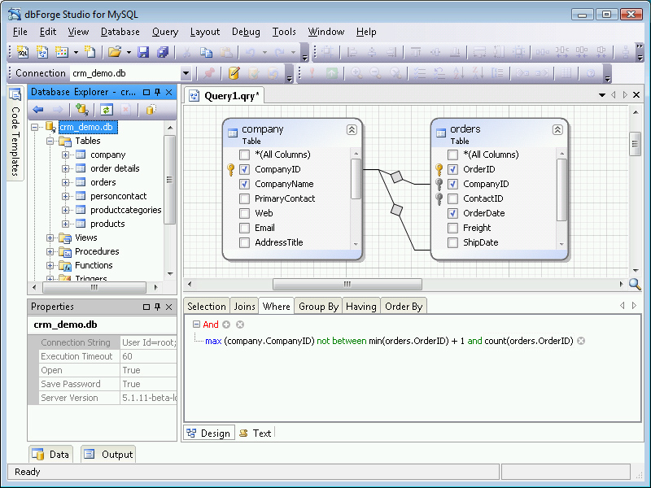
Task: Check Freight in orders table
Action: [x=453, y=228]
